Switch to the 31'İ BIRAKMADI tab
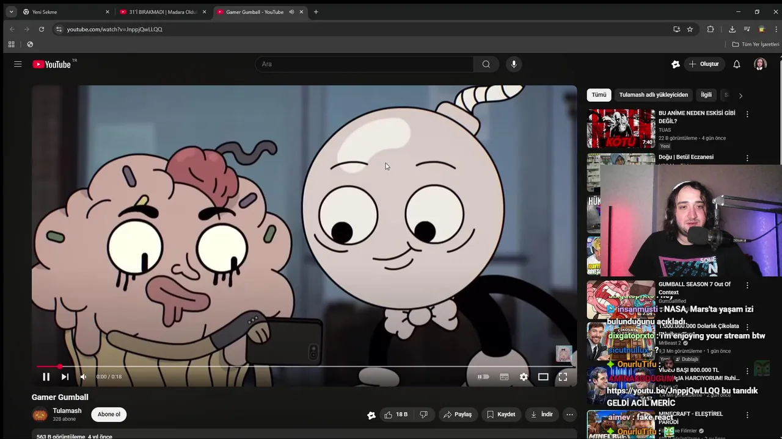 pyautogui.click(x=162, y=12)
